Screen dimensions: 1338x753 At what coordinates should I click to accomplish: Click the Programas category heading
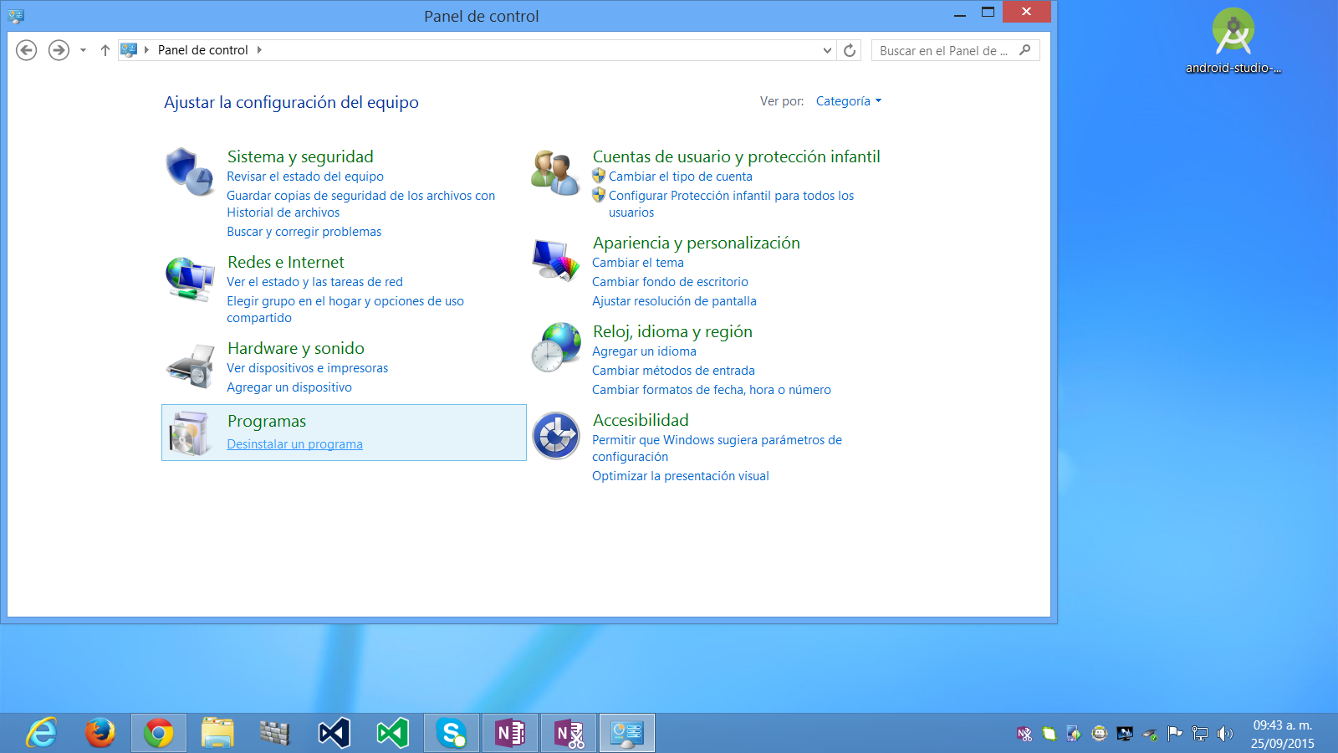point(267,421)
